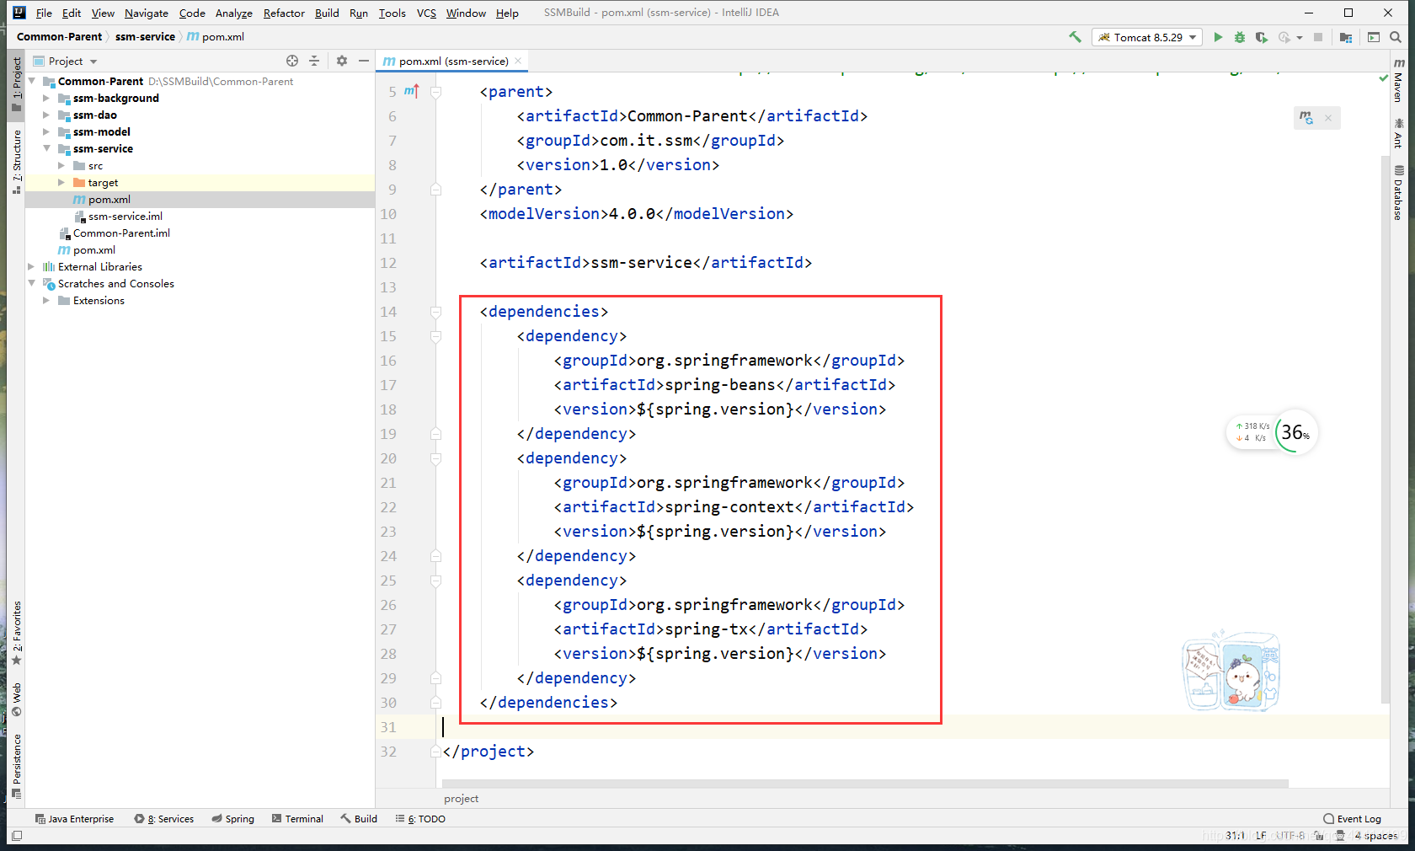Click the Maven parent gutter icon on line 5

pyautogui.click(x=411, y=91)
